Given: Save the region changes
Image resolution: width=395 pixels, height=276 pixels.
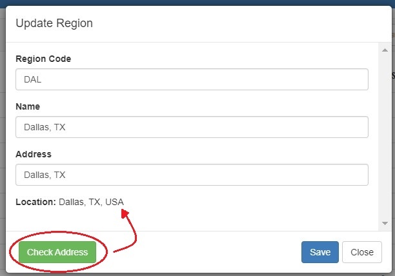Looking at the screenshot, I should point(319,252).
